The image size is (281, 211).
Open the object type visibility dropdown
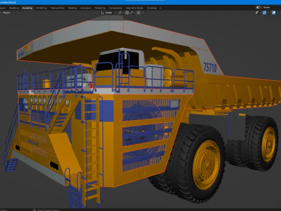click(258, 13)
